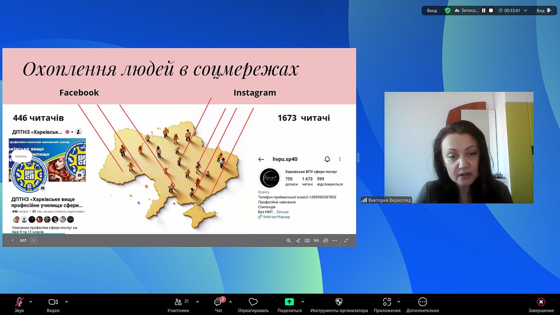Click the Харківське ВПУ сфери послуг profile name
The height and width of the screenshot is (315, 560).
point(311,172)
